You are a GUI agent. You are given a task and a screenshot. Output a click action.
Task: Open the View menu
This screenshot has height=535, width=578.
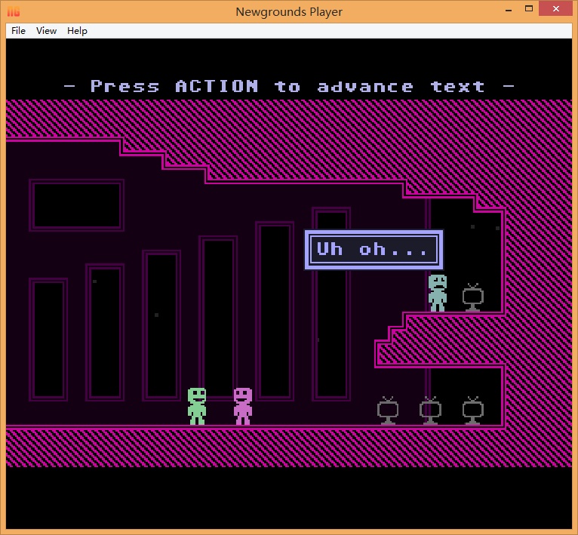[x=47, y=31]
